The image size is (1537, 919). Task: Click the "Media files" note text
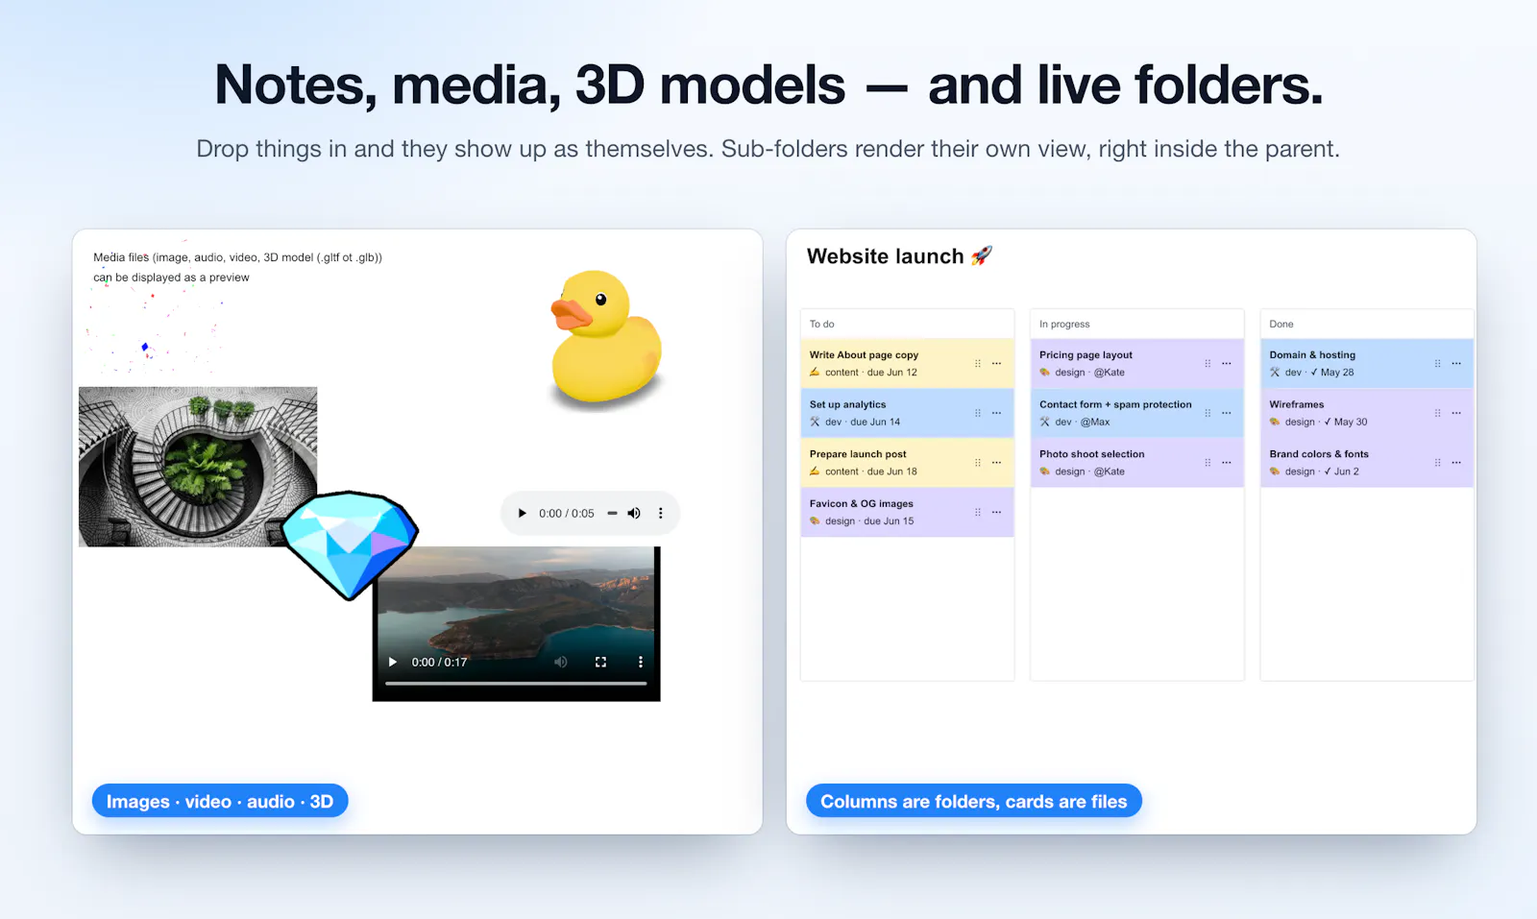point(237,267)
